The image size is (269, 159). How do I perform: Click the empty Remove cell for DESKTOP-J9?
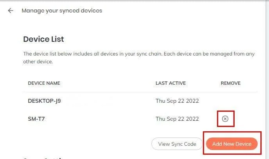(x=231, y=101)
